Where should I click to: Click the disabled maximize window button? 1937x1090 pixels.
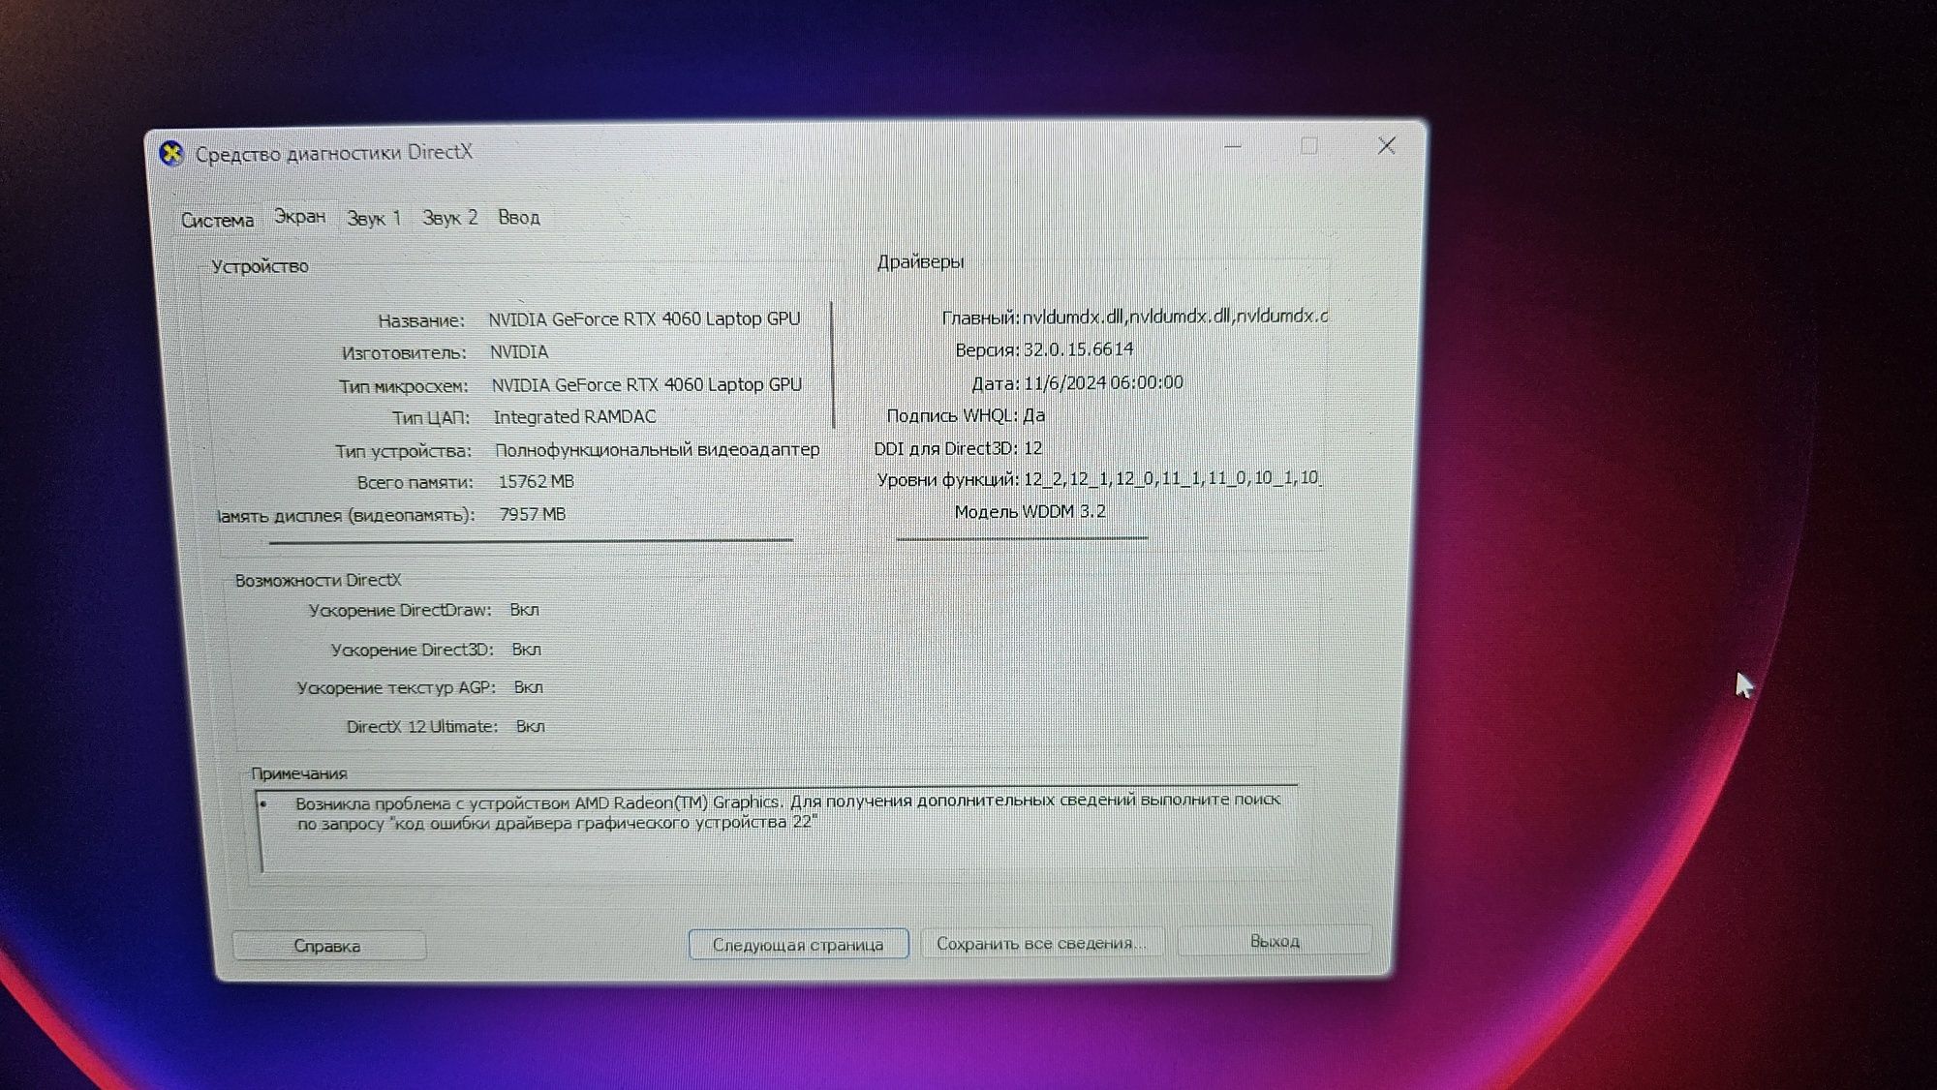(1309, 146)
